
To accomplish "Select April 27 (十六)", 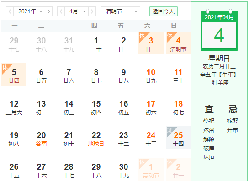I will [41, 169].
